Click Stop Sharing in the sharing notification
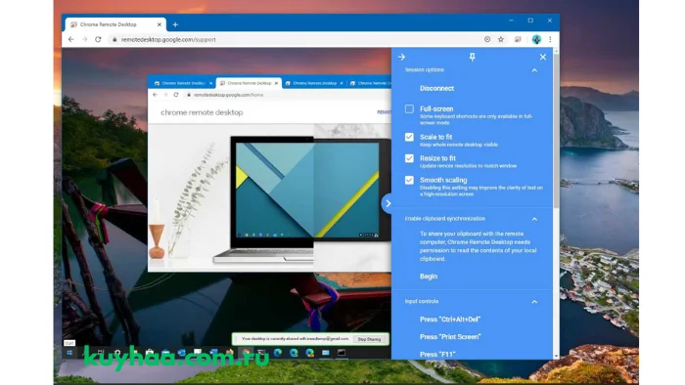Viewport: 685px width, 385px height. click(x=369, y=339)
